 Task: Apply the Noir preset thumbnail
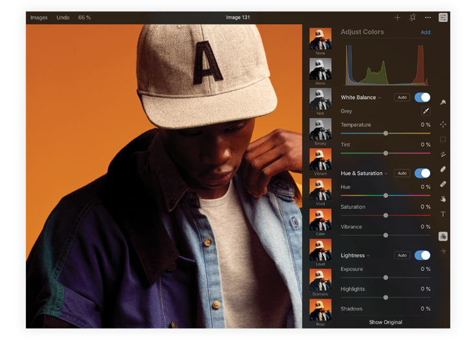tap(320, 99)
